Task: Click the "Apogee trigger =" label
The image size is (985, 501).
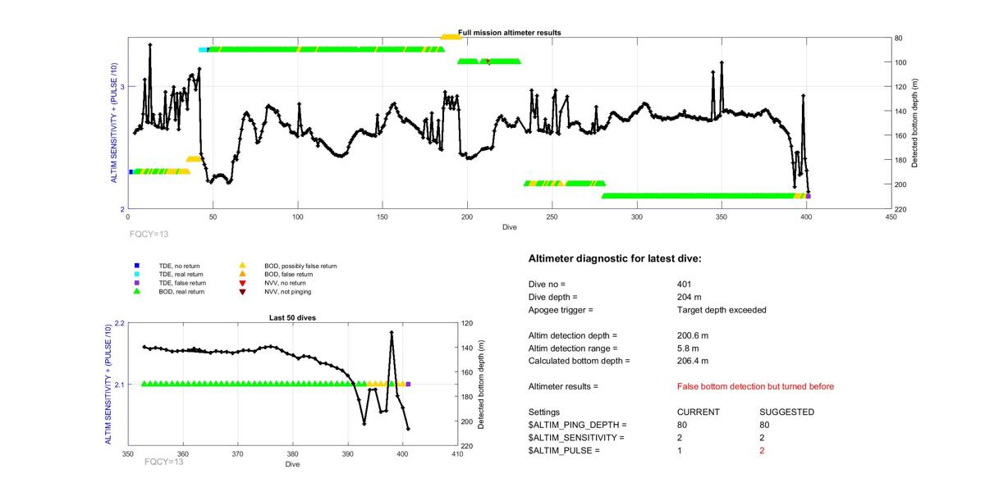Action: [561, 310]
